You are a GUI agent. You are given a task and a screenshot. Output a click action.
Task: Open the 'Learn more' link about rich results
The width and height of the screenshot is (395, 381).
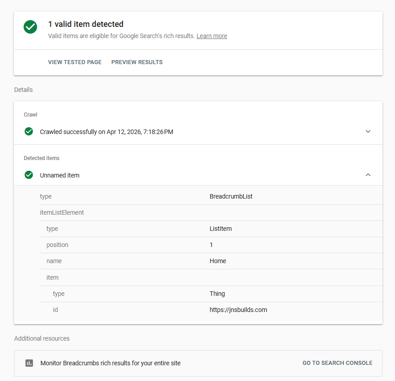(211, 36)
